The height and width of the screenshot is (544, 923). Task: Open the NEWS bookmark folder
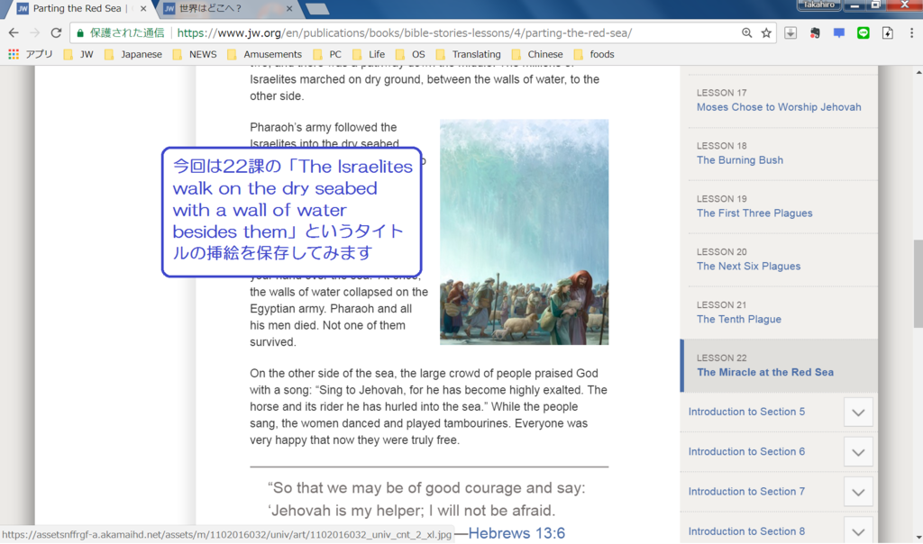[x=195, y=54]
